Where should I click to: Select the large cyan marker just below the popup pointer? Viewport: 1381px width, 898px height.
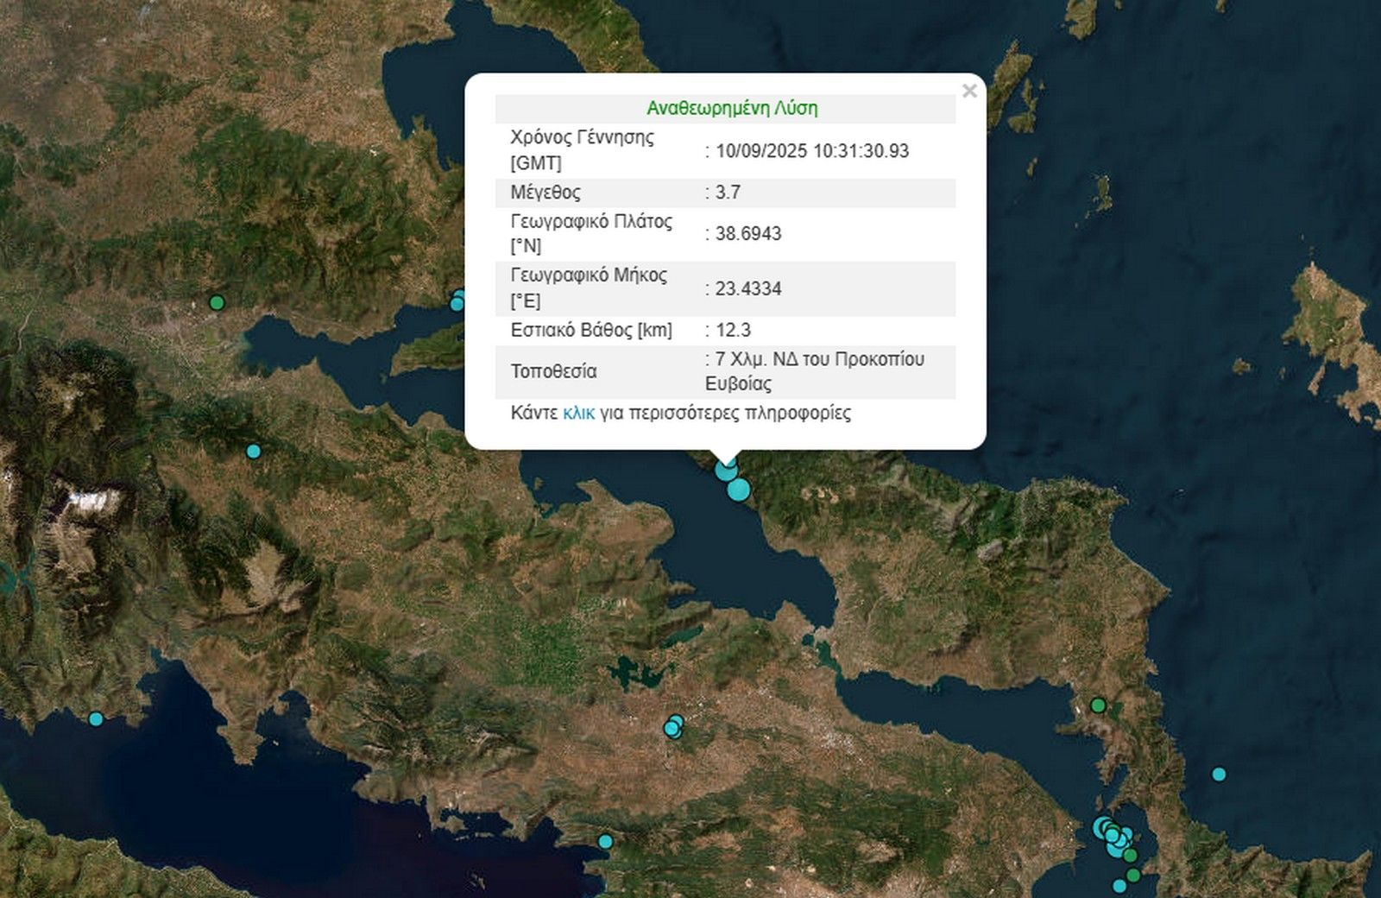(x=727, y=471)
